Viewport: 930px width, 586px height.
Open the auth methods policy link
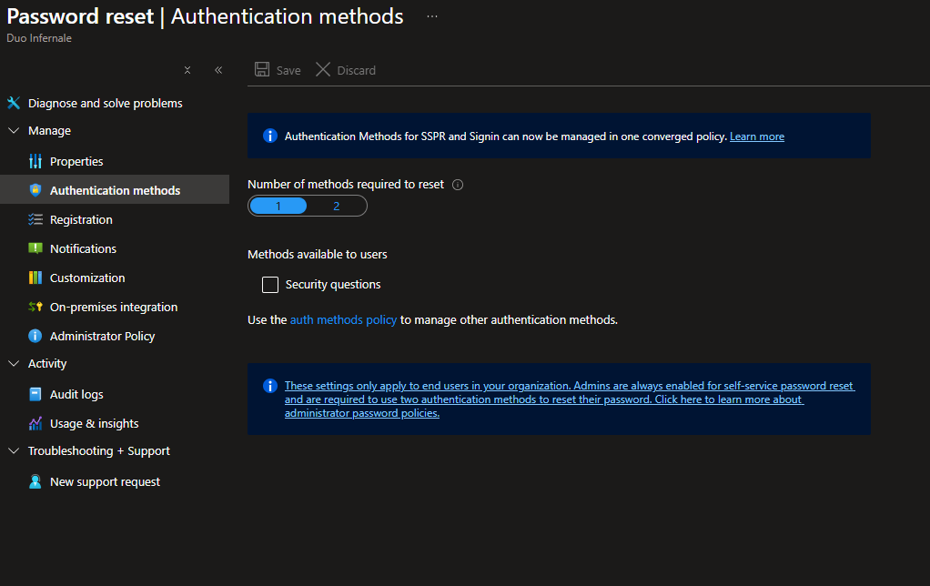[343, 319]
